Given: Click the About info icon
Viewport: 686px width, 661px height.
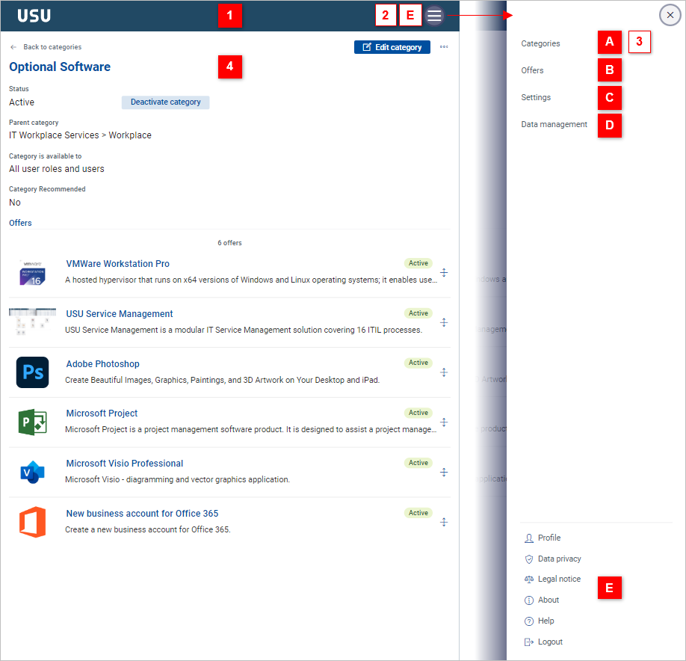Looking at the screenshot, I should click(x=531, y=600).
